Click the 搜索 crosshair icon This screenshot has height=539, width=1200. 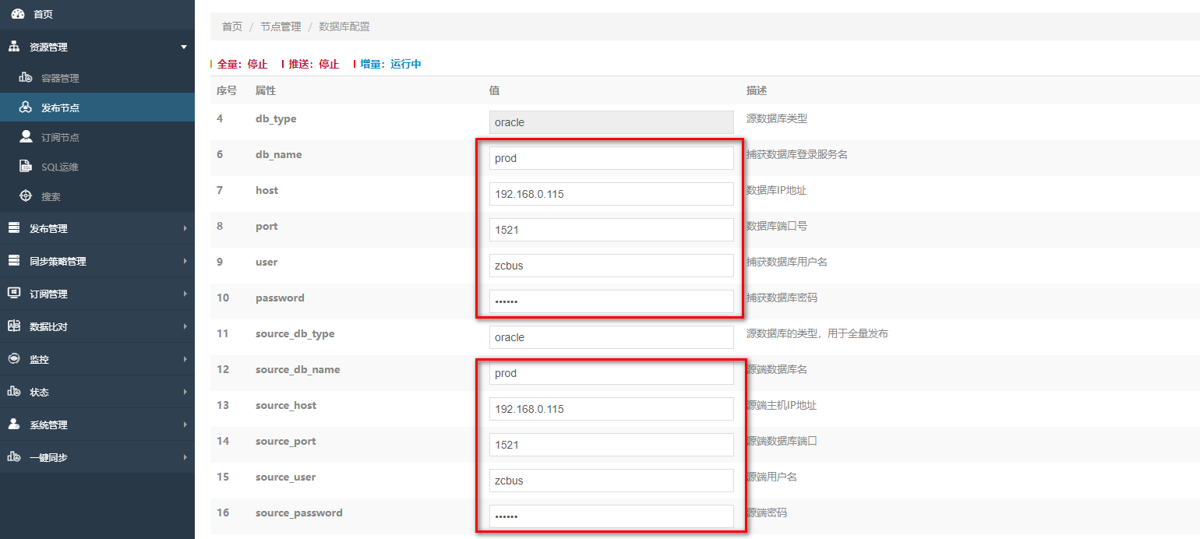[26, 196]
